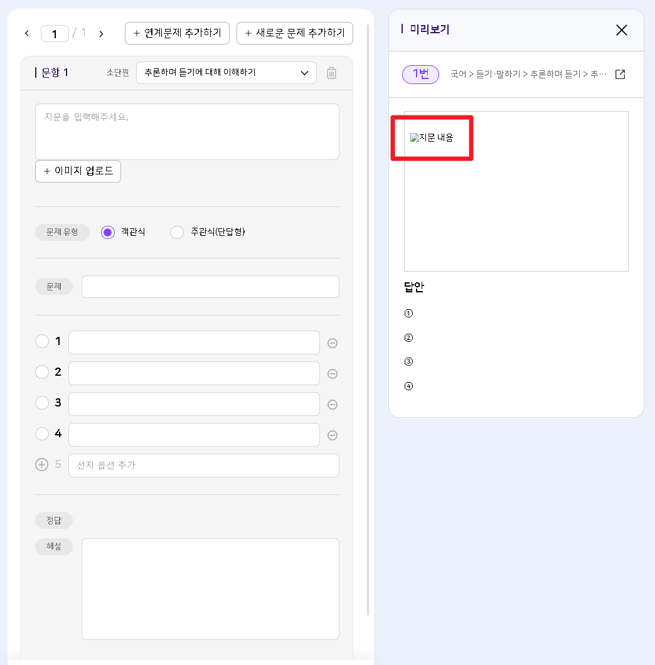This screenshot has width=655, height=665.
Task: Mark option 1 as correct answer
Action: [x=42, y=341]
